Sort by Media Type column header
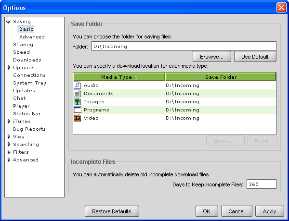 (x=119, y=77)
